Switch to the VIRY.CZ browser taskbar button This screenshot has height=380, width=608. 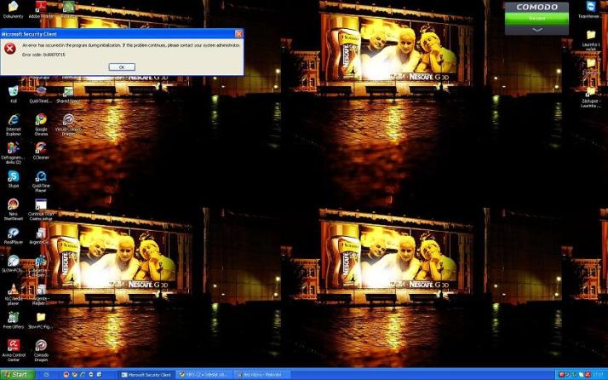(x=204, y=375)
